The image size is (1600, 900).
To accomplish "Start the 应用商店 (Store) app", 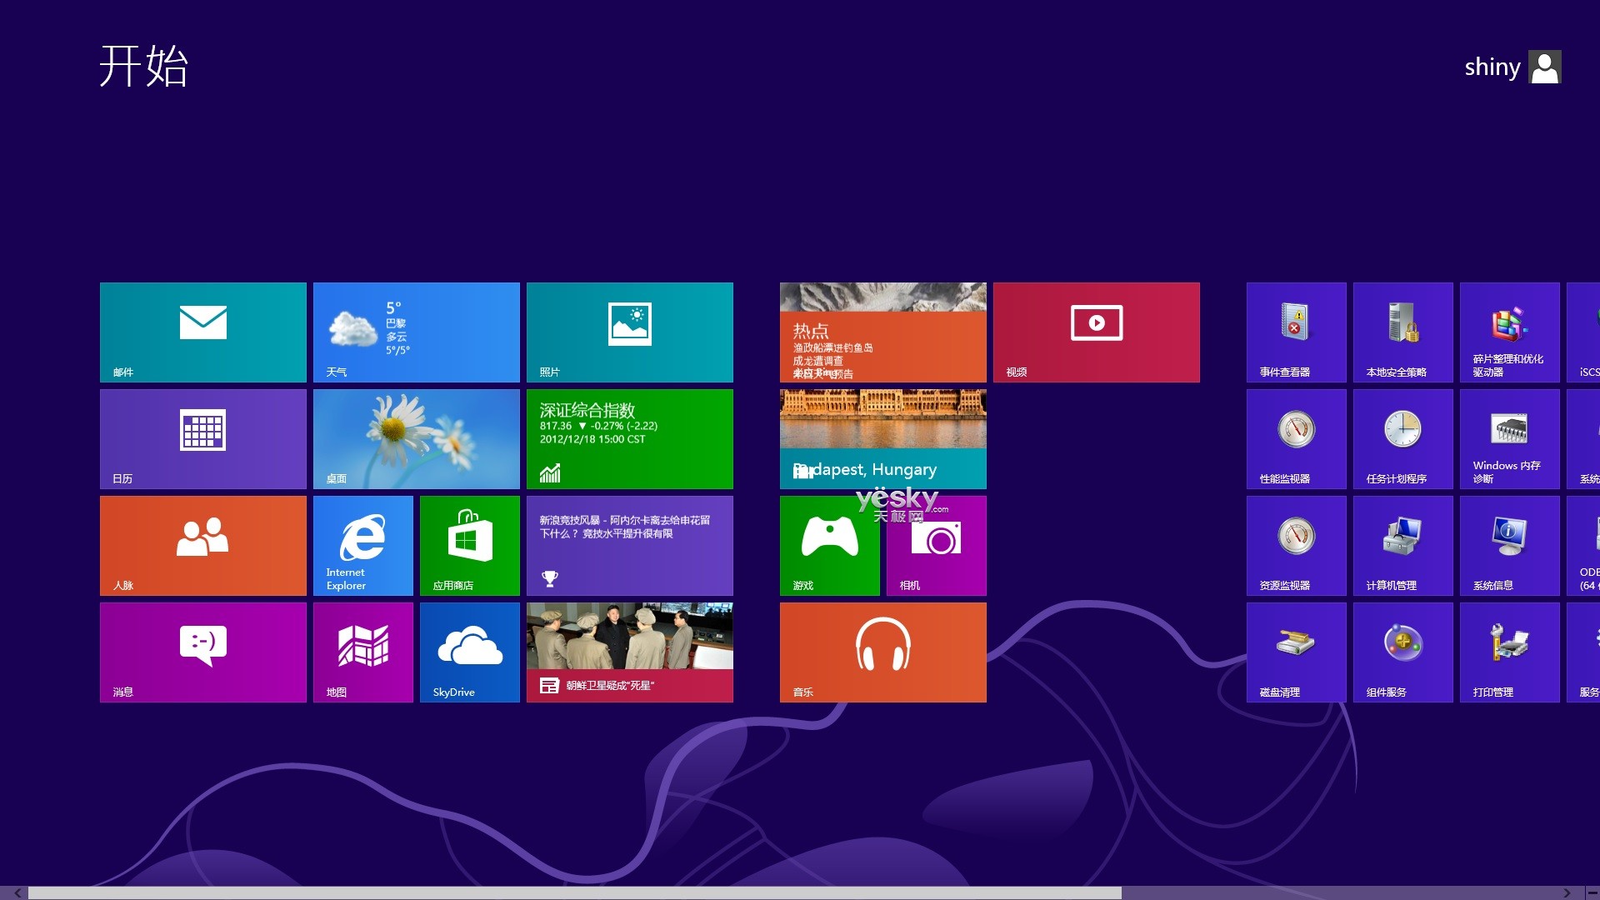I will 469,546.
